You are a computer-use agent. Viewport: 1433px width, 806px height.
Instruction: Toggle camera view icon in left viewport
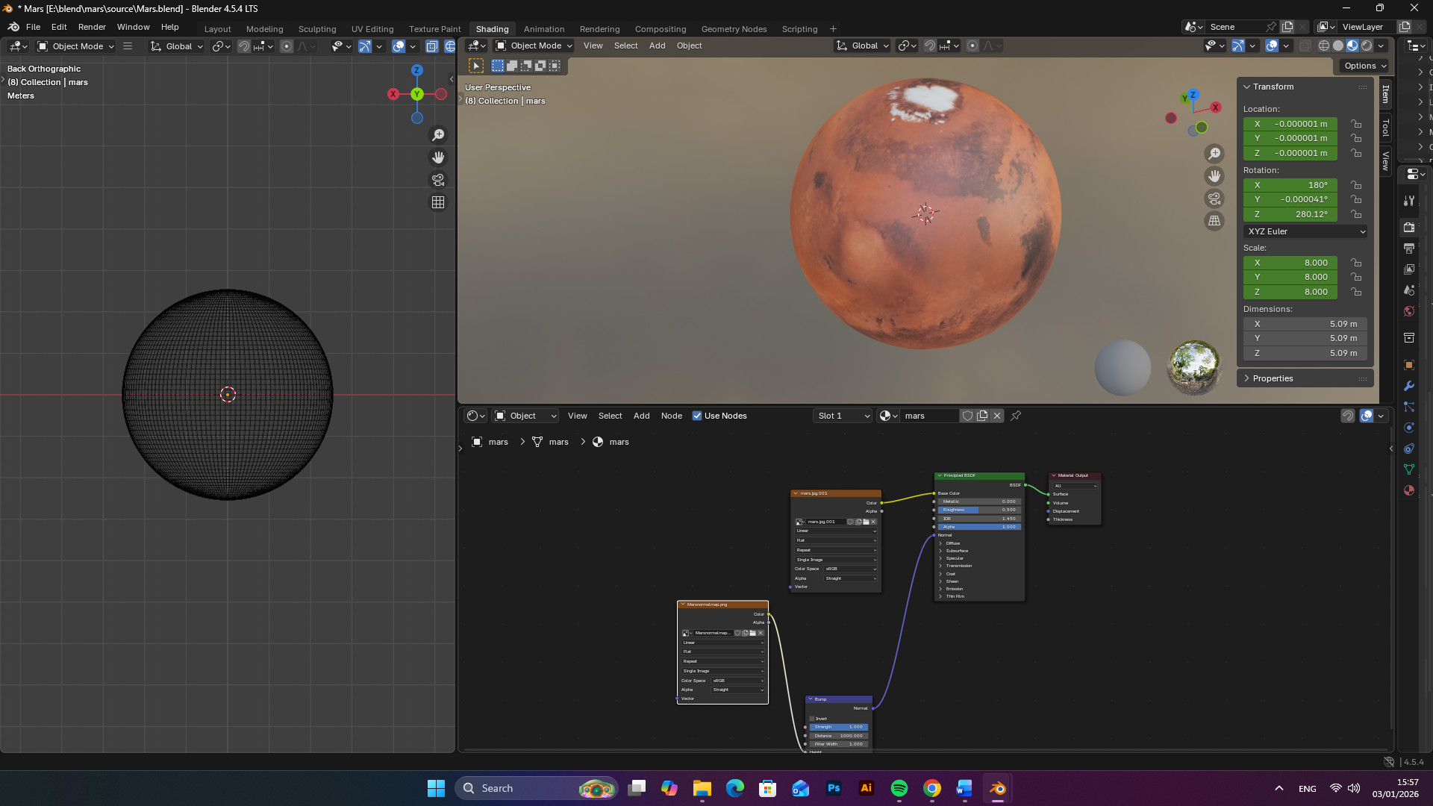click(438, 180)
